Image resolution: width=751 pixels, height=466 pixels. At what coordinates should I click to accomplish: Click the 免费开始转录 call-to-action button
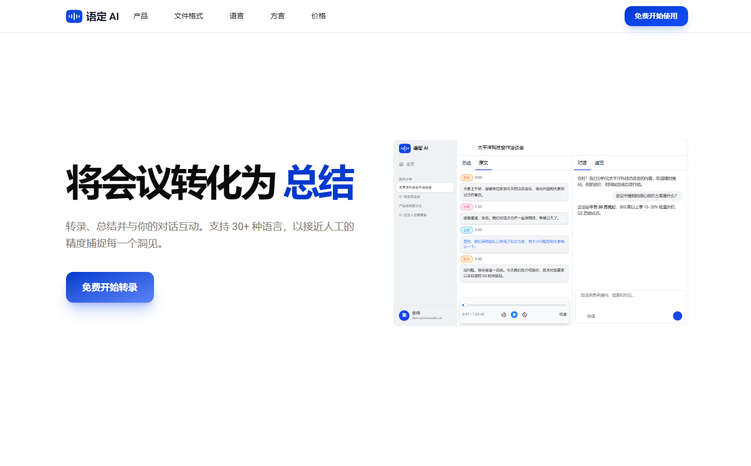coord(110,287)
